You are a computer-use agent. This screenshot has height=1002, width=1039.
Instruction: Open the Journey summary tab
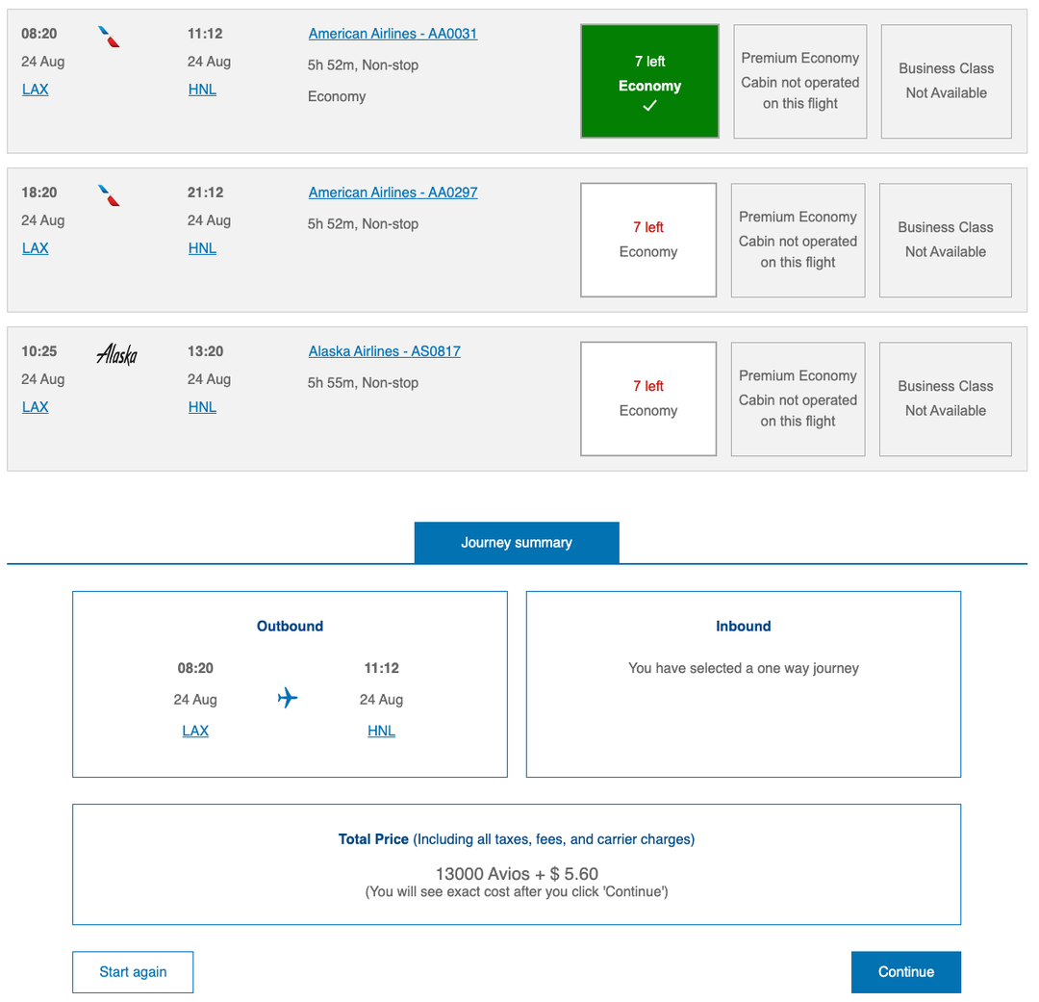[517, 542]
